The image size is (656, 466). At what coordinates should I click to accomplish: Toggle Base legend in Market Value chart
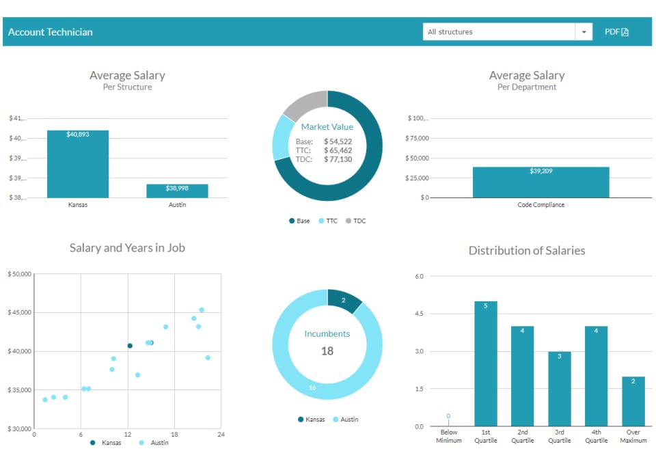(299, 221)
